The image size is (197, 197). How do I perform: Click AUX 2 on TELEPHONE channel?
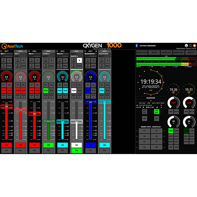107,96
